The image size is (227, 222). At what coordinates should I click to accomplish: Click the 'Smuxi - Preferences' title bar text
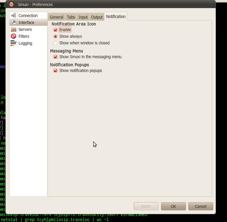tap(35, 4)
